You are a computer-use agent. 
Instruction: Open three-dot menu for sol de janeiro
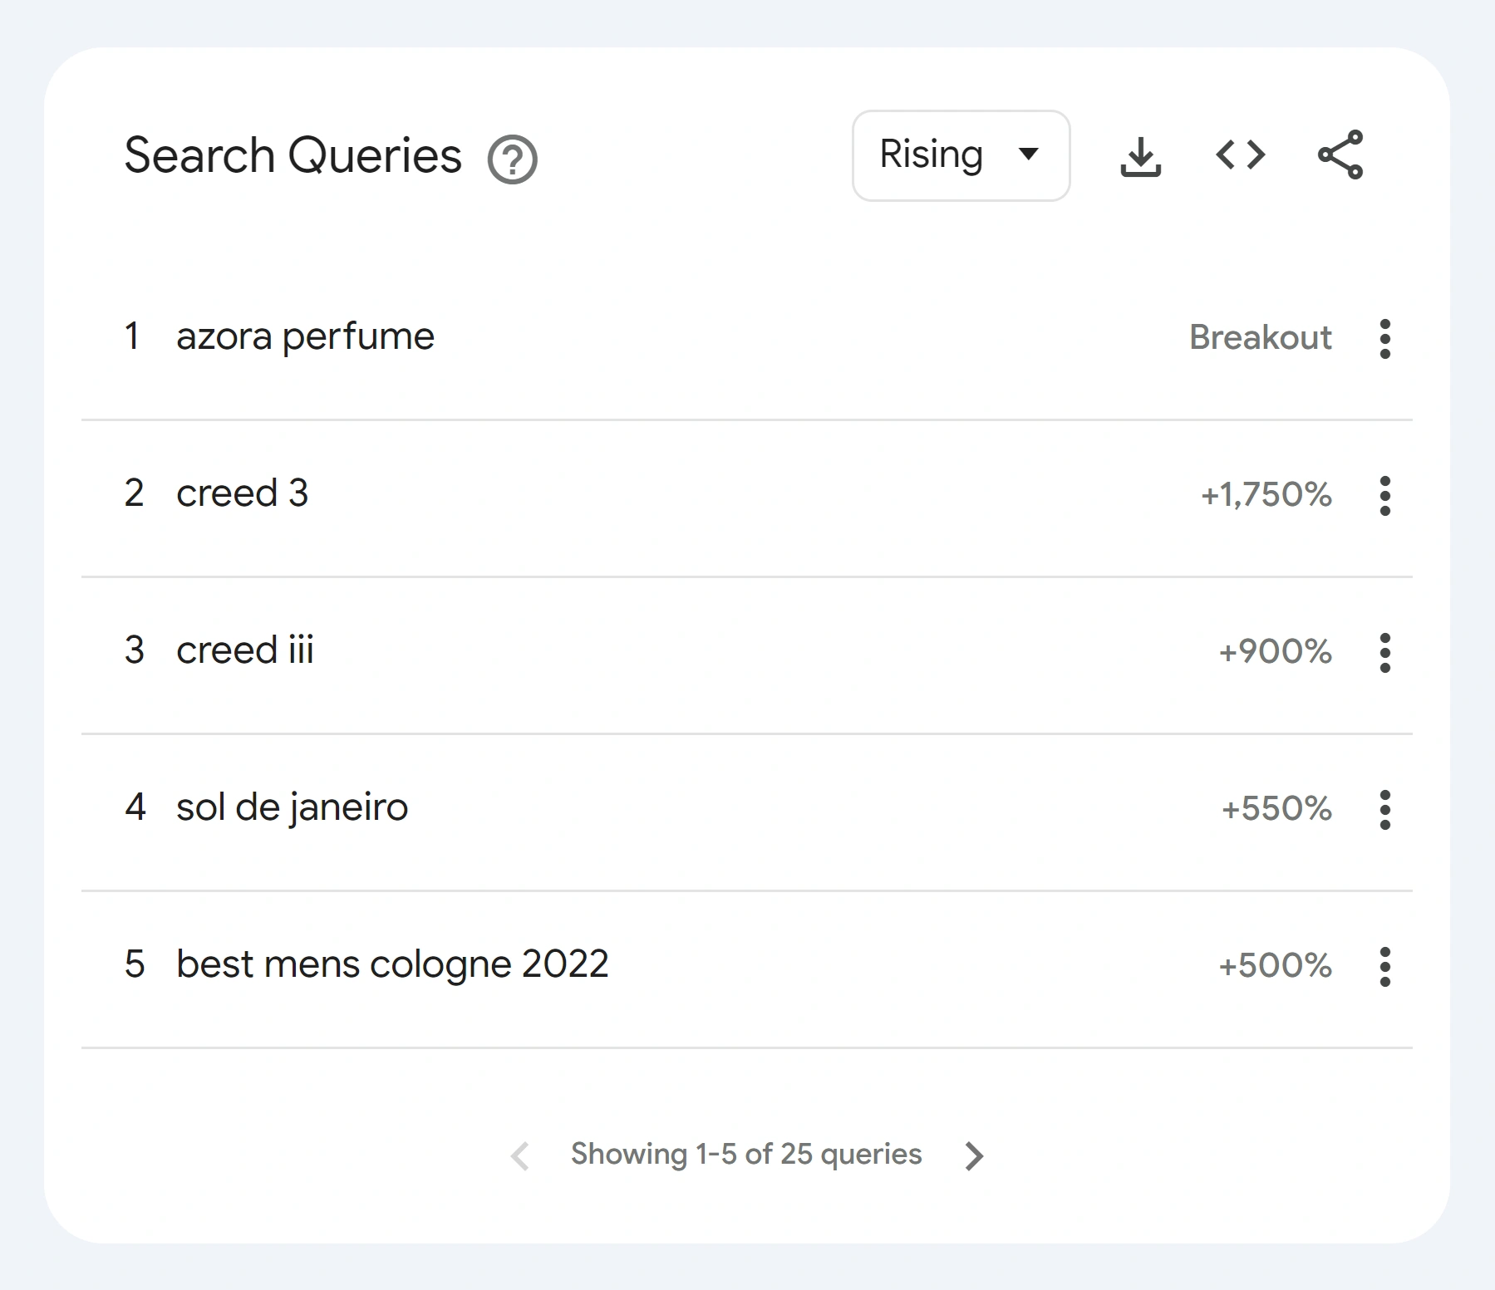tap(1384, 809)
